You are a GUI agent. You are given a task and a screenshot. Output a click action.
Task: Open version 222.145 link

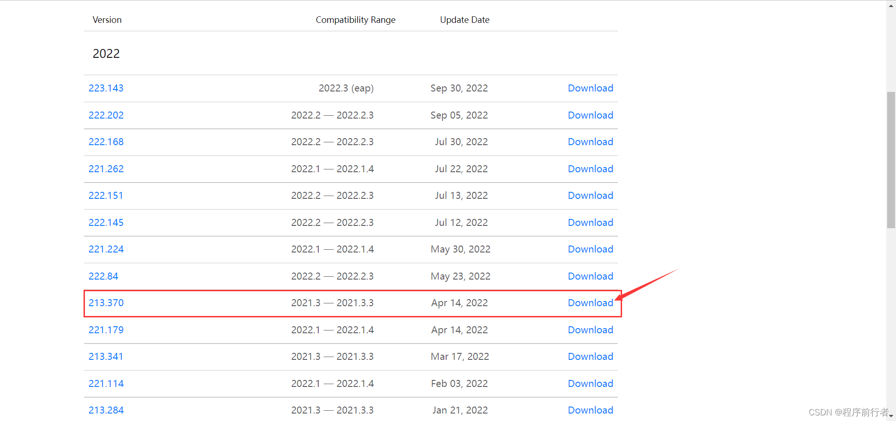(x=106, y=223)
